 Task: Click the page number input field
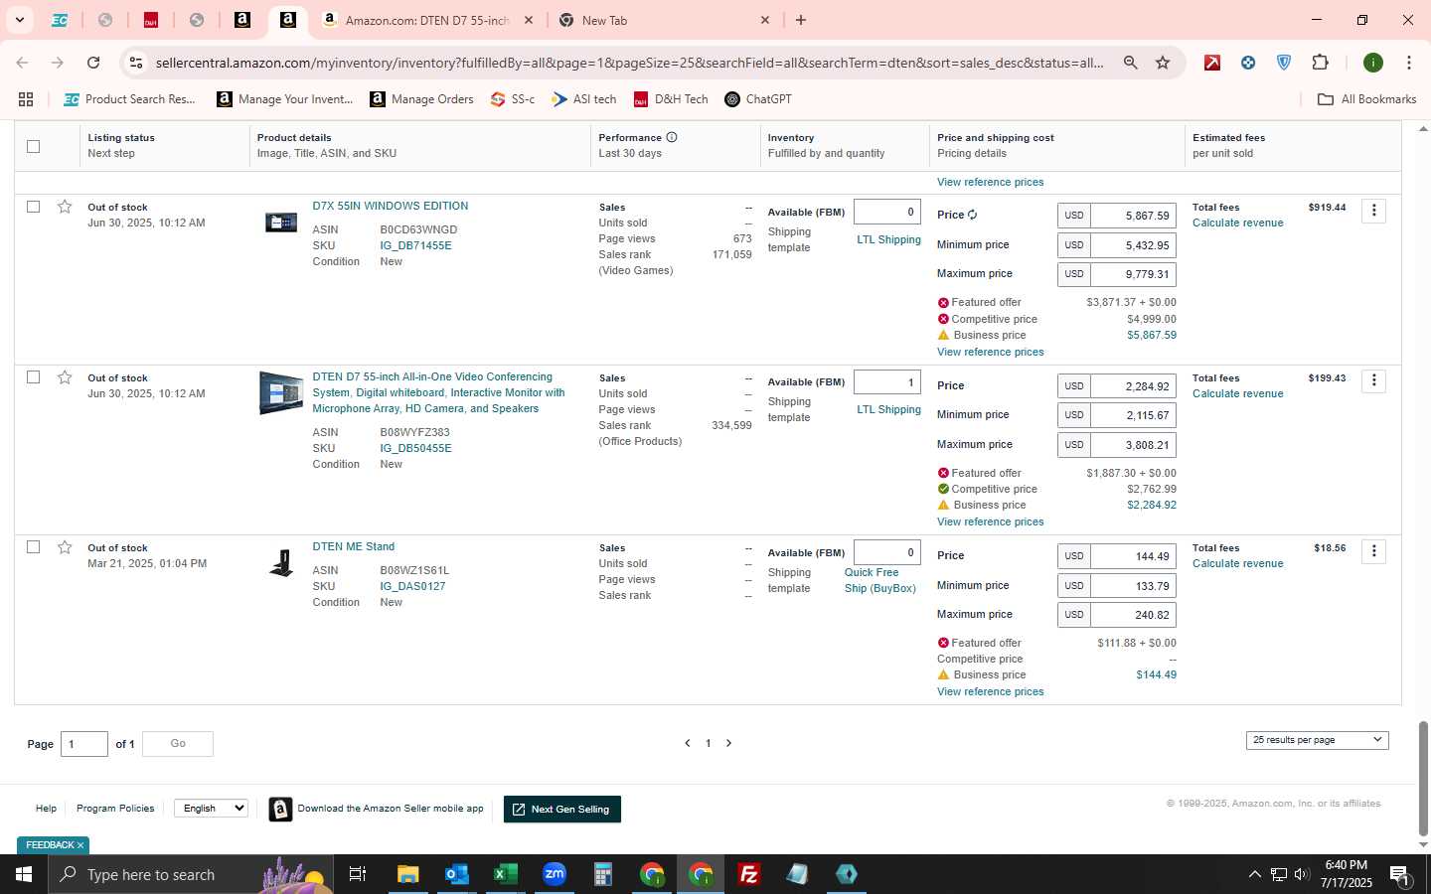[84, 744]
